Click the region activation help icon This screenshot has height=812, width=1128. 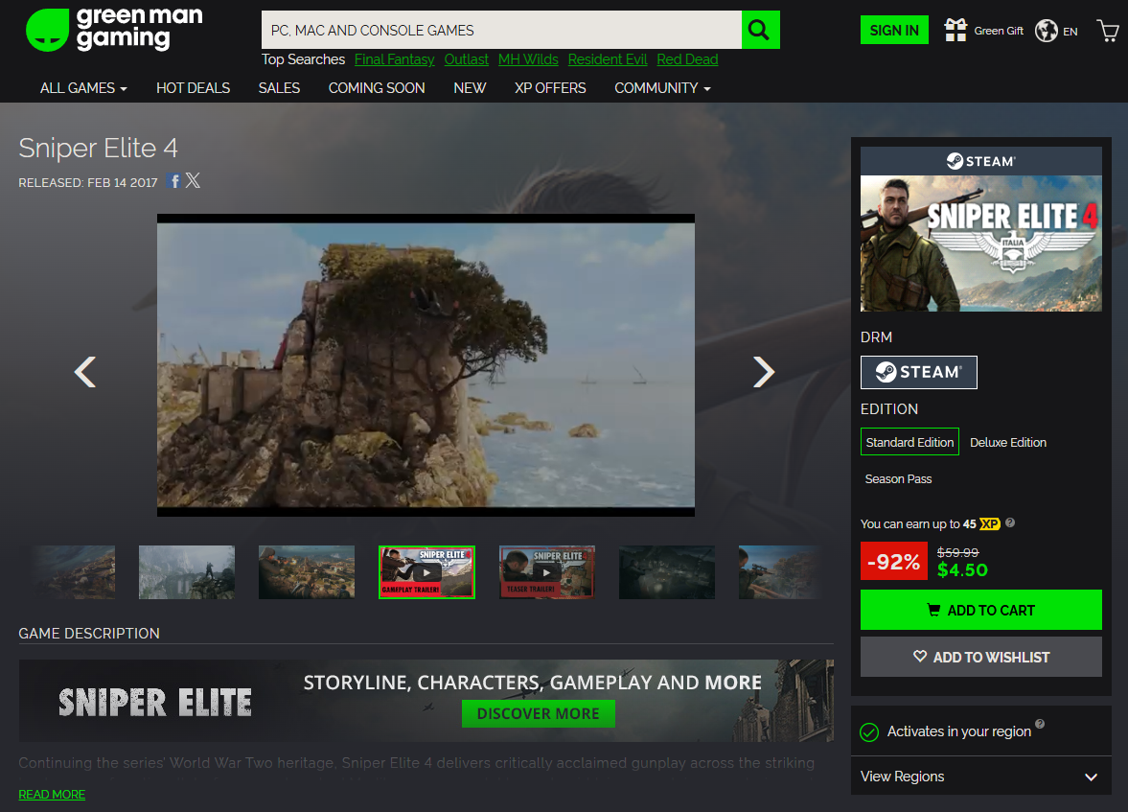click(1040, 724)
